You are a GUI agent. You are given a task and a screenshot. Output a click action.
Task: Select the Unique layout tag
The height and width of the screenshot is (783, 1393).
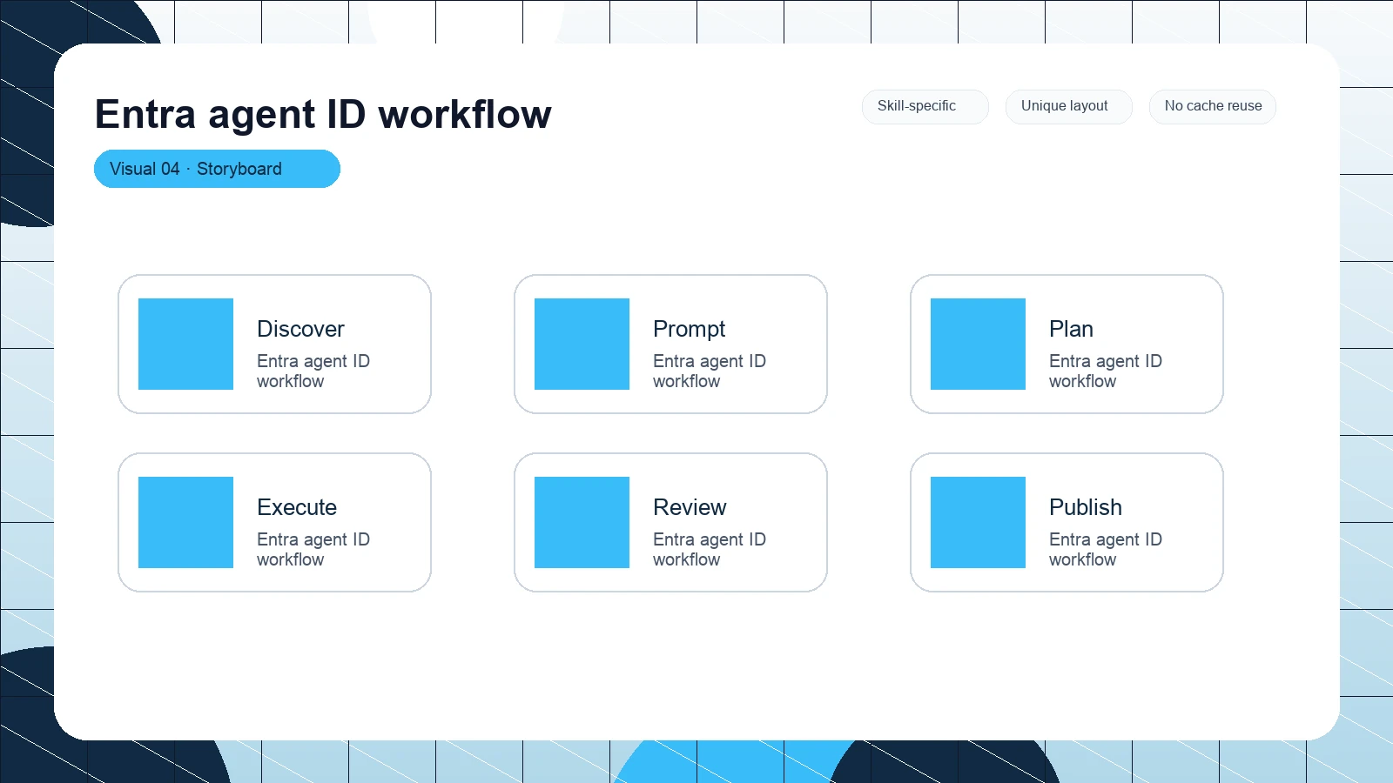pyautogui.click(x=1069, y=106)
